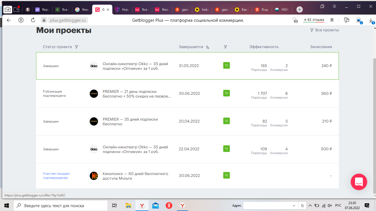Image resolution: width=376 pixels, height=211 pixels.
Task: Click the 240 ₽ earnings value
Action: click(x=326, y=66)
